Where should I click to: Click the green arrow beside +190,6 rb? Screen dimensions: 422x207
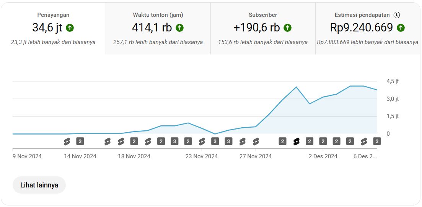coord(287,28)
